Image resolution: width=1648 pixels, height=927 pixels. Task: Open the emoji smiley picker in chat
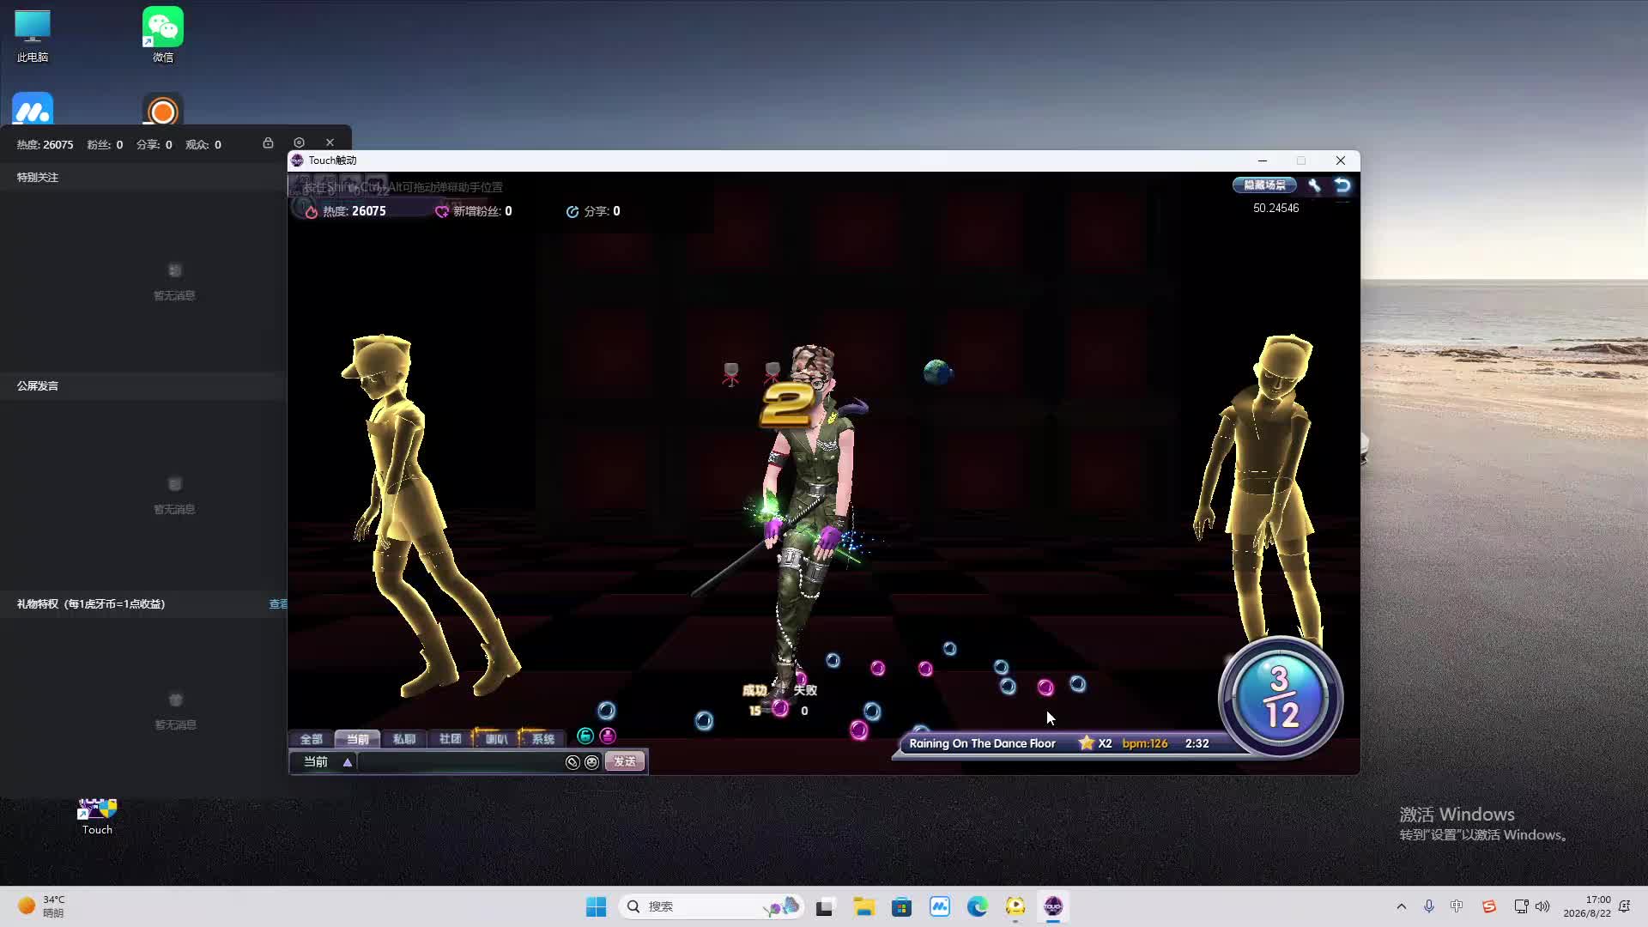pos(591,762)
